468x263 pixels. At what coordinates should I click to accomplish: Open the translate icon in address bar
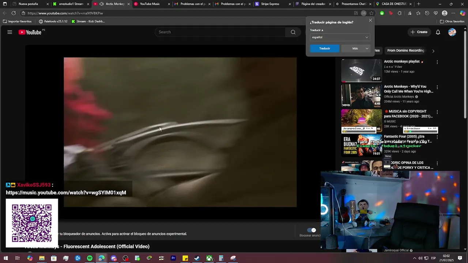[x=363, y=13]
